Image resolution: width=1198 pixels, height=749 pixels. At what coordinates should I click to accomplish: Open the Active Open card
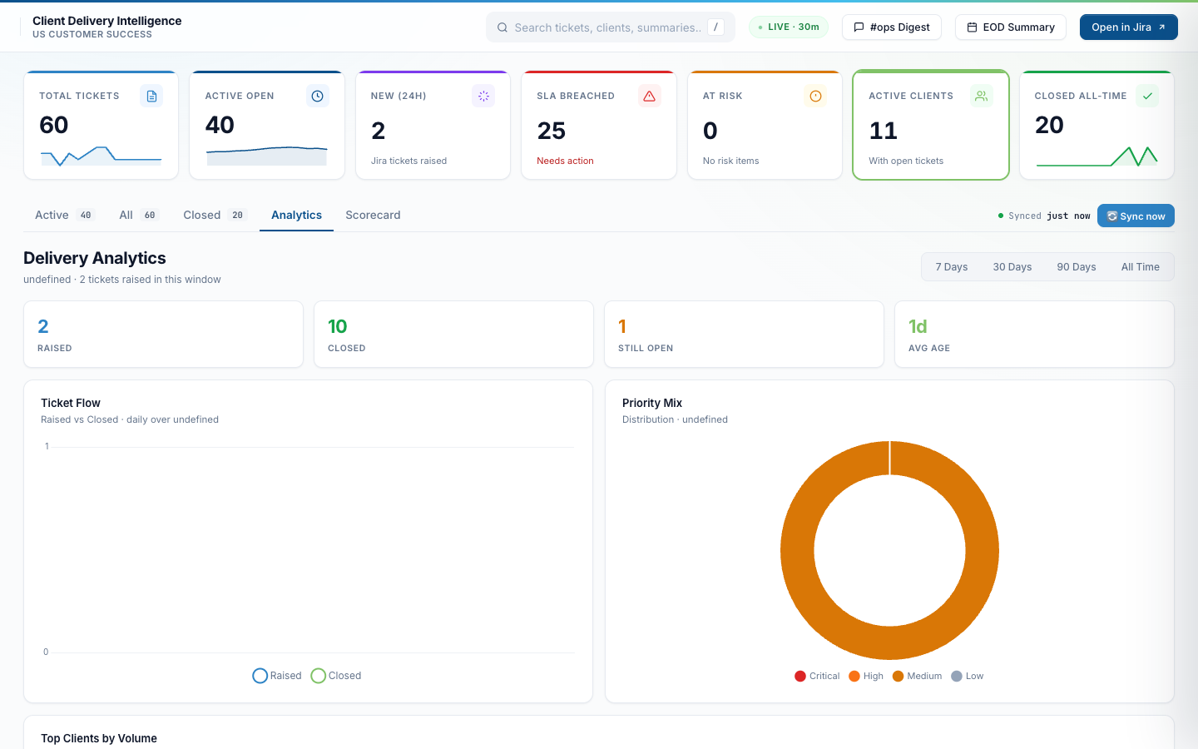pyautogui.click(x=267, y=125)
